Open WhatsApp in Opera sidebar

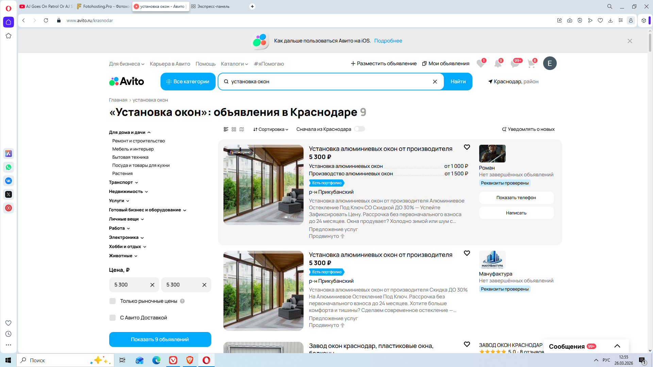(9, 167)
